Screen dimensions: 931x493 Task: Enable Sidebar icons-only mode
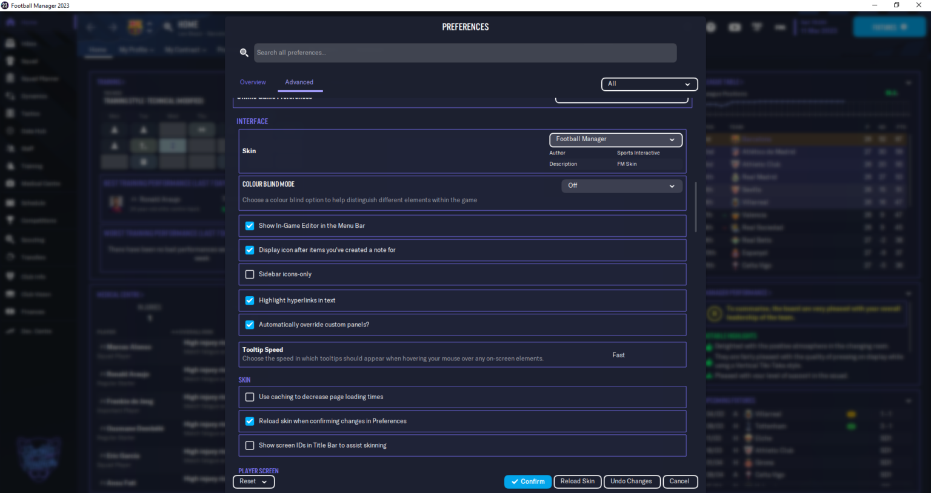249,274
